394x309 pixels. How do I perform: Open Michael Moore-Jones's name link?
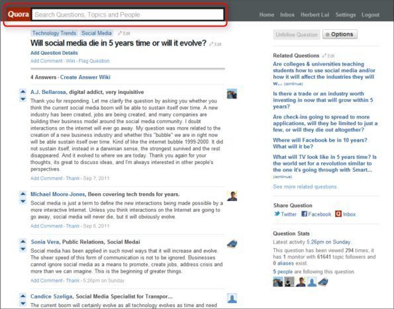click(x=58, y=195)
